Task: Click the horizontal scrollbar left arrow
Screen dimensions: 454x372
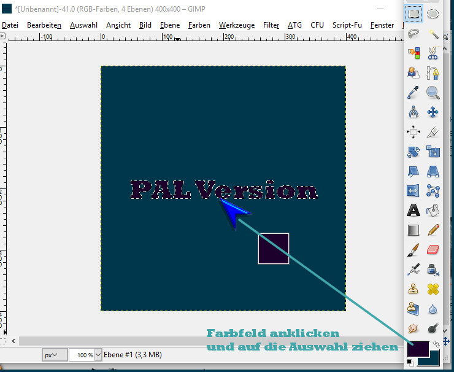Action: click(x=13, y=341)
